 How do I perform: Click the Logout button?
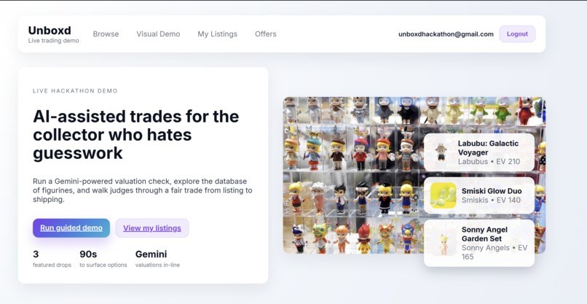pos(517,34)
